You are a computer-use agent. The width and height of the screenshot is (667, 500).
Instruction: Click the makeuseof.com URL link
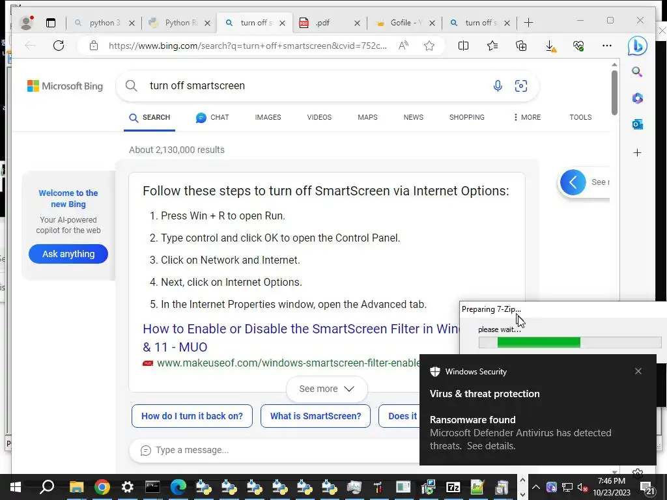coord(289,363)
